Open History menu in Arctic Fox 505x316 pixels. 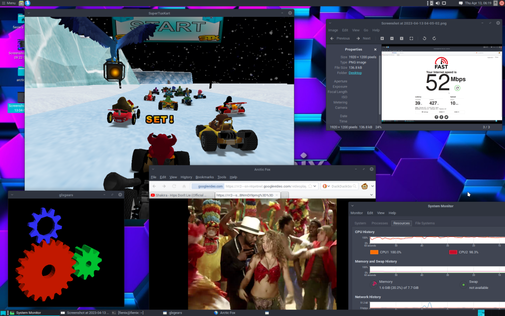[x=186, y=177]
